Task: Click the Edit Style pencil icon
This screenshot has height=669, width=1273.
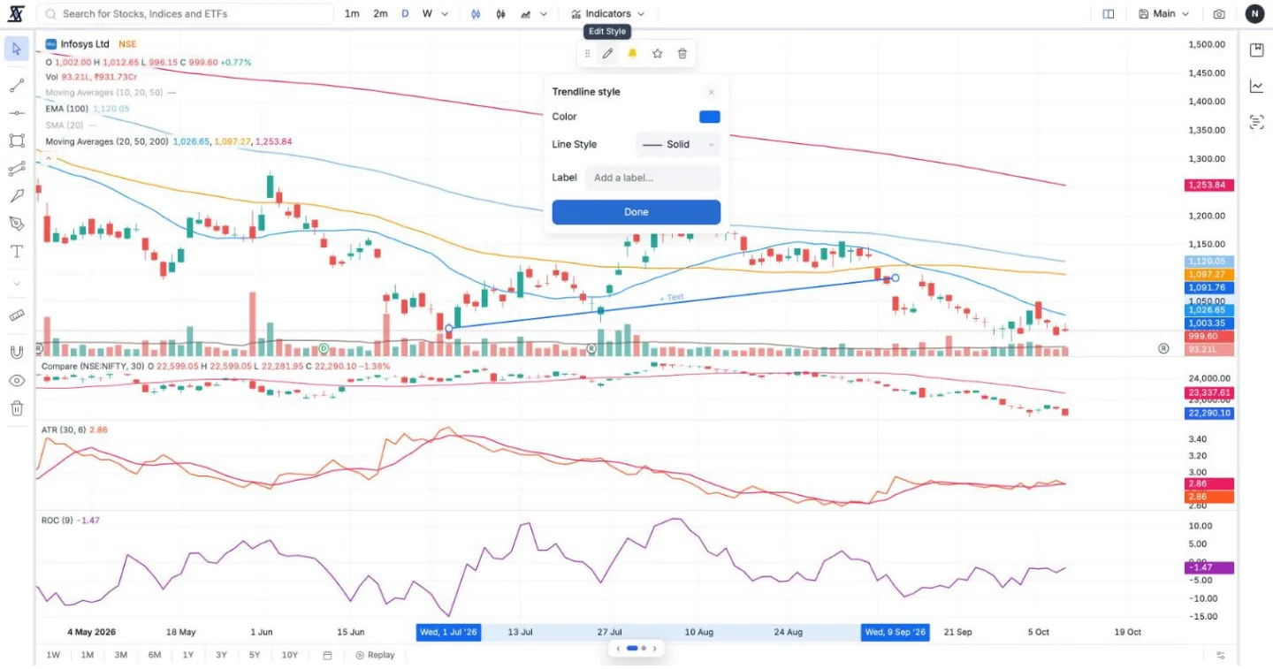Action: point(607,54)
